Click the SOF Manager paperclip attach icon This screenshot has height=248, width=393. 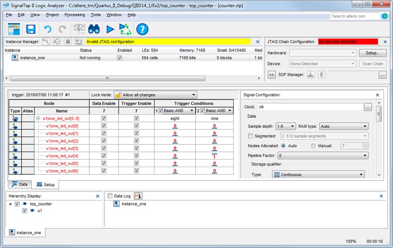(x=321, y=75)
